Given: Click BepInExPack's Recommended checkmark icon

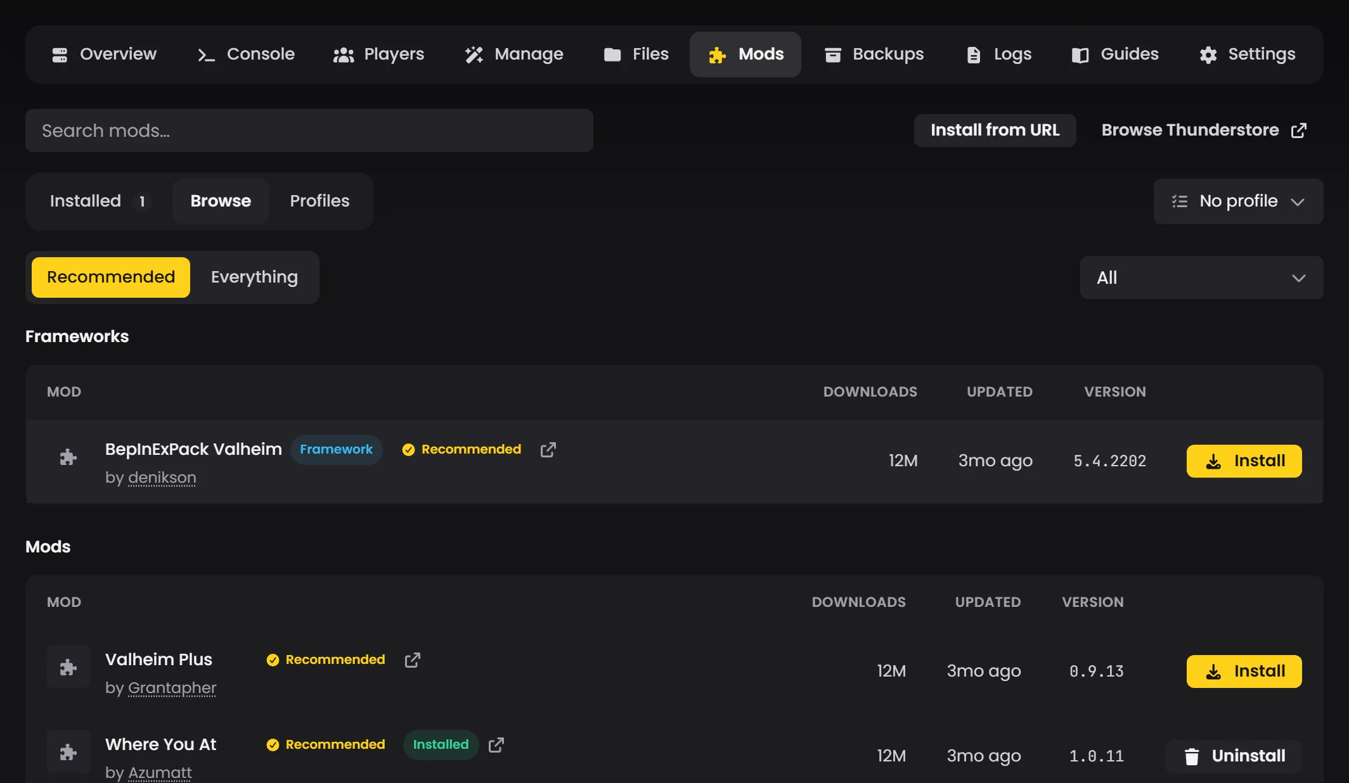Looking at the screenshot, I should (408, 450).
